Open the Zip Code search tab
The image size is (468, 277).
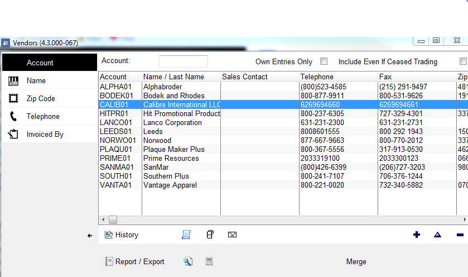(x=50, y=98)
